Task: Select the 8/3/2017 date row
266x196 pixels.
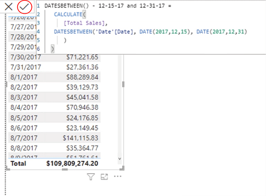Action: click(24, 97)
